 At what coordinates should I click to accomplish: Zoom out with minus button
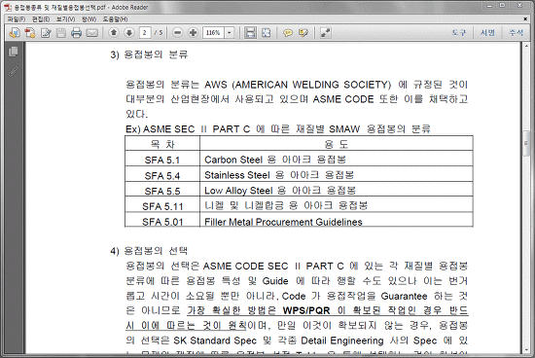click(x=177, y=33)
